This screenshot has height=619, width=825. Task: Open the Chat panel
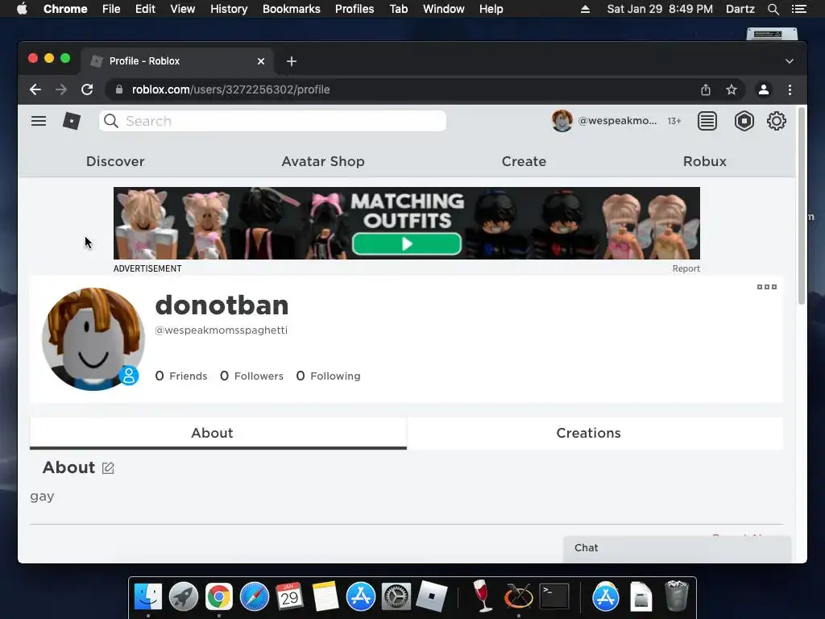[x=677, y=548]
